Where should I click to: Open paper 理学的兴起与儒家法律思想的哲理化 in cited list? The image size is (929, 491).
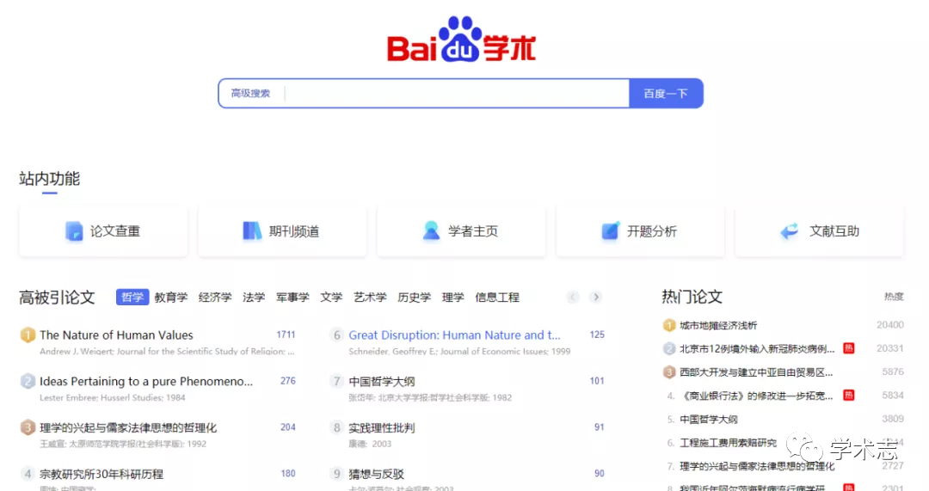click(128, 427)
